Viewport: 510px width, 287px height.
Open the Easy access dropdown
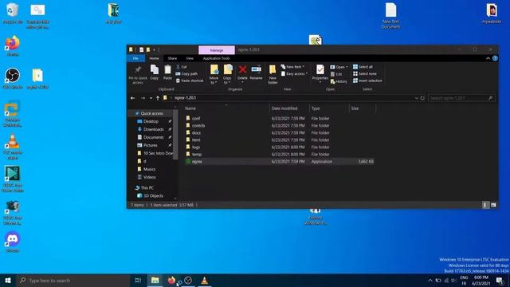pos(294,74)
